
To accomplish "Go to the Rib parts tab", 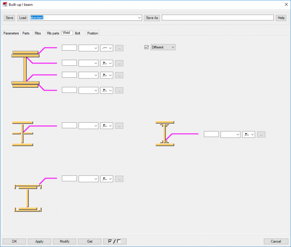I will 53,33.
